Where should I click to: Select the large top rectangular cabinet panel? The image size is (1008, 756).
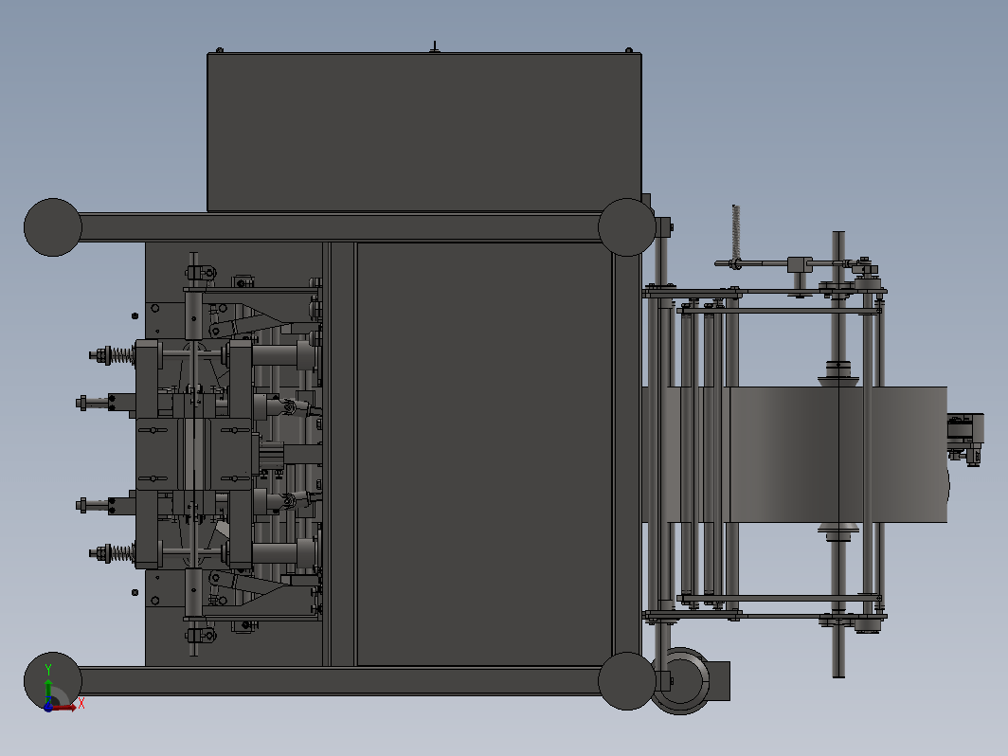(x=424, y=133)
